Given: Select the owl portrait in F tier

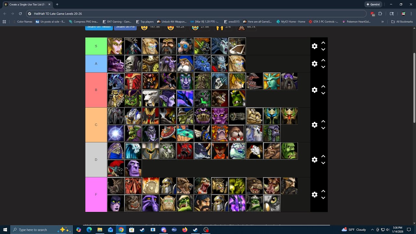Looking at the screenshot, I should point(272,203).
